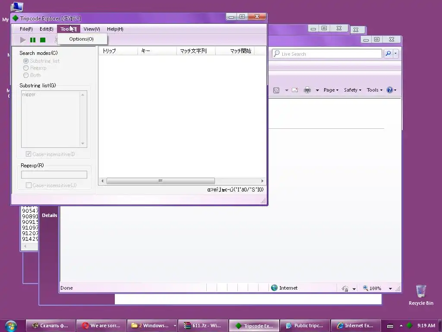Click the results table horizontal scrollbar thumb
Viewport: 442px width, 332px height.
[161, 181]
